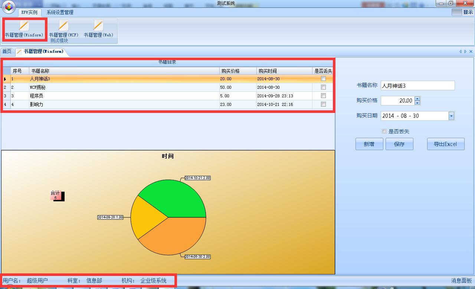Click the pencil icon on the 书籍管理(Winform) tab
This screenshot has width=475, height=289.
pos(19,52)
